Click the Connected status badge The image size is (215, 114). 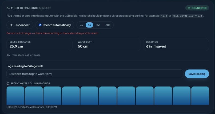[x=197, y=8]
